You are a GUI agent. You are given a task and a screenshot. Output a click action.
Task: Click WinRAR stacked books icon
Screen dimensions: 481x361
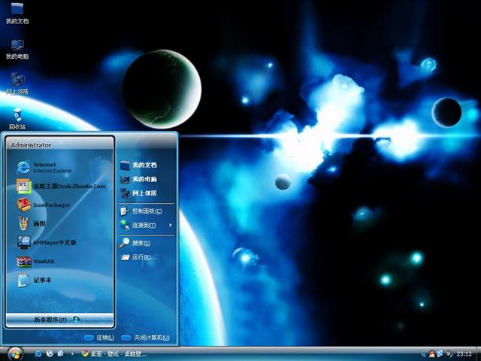pos(24,262)
